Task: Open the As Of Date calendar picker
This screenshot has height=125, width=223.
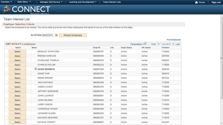Action: [56, 35]
